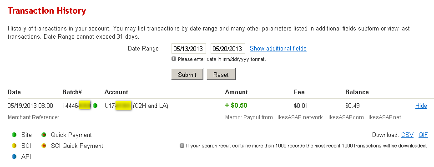Click the start date field 05/13/2013
Viewport: 434px width, 167px height.
coord(189,49)
